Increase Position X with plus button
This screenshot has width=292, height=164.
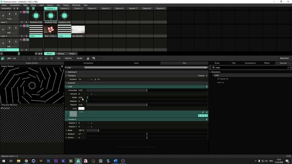(x=91, y=123)
